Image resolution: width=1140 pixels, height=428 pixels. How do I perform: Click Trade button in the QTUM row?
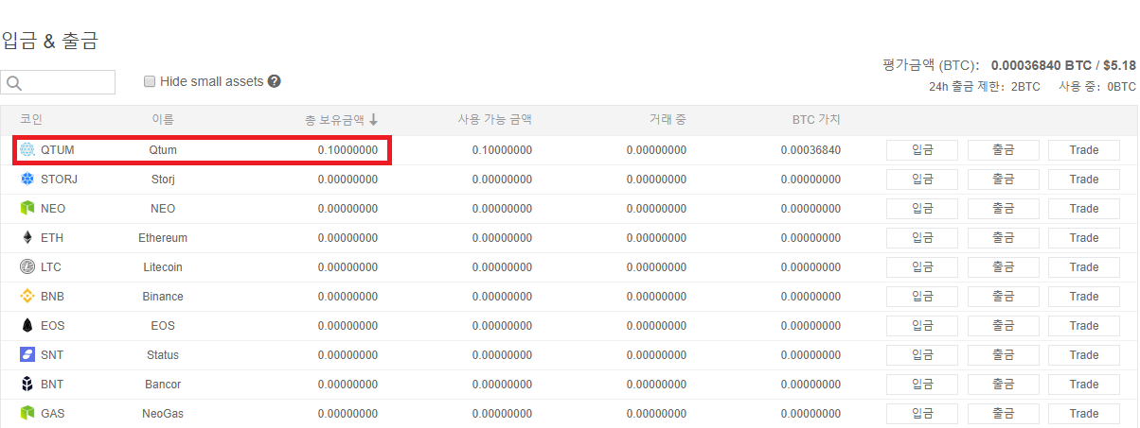click(x=1084, y=150)
